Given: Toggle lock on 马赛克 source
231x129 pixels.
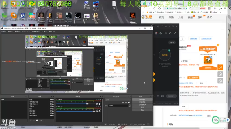Looking at the screenshot, I should click(x=53, y=106).
